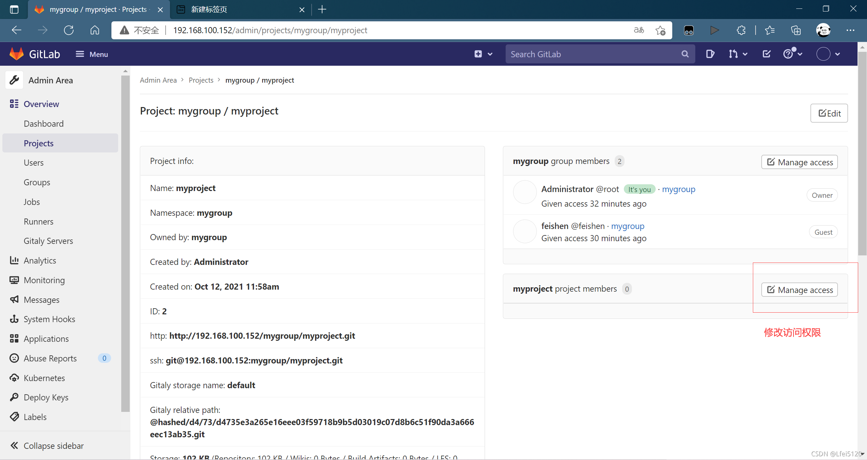Add page to favorites star icon

click(x=660, y=30)
